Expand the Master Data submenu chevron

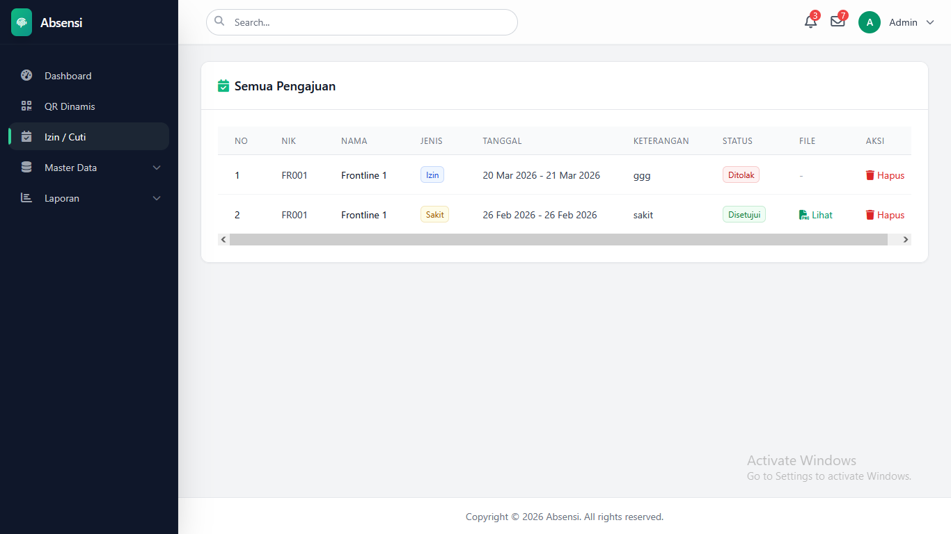pyautogui.click(x=157, y=168)
